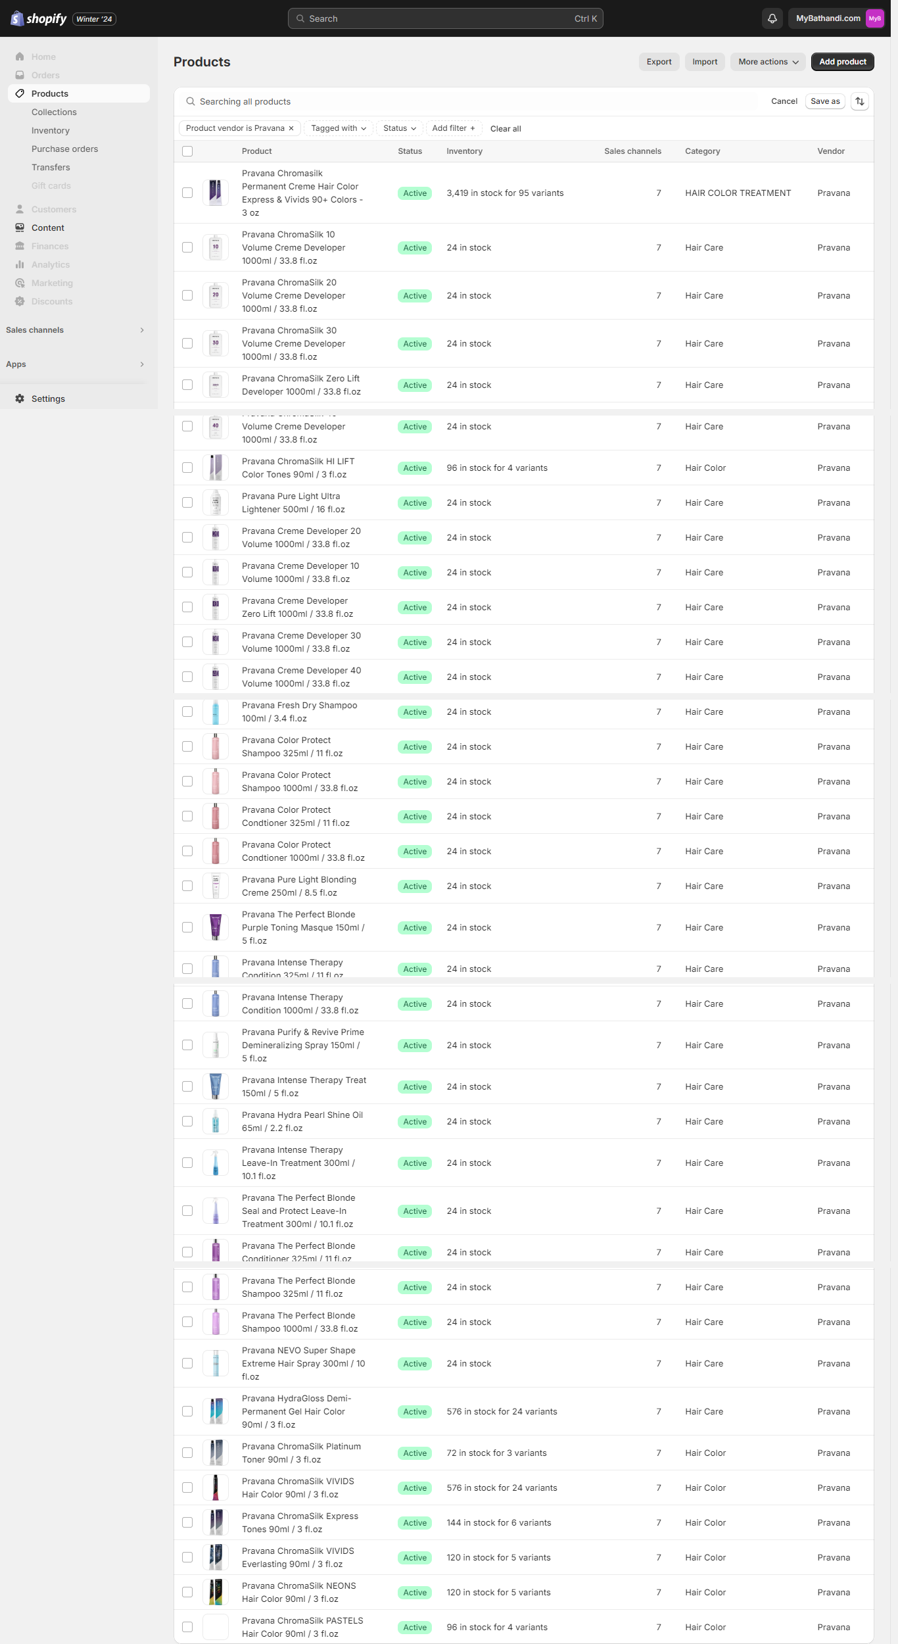
Task: Open Inventory in the sidebar menu
Action: coord(51,130)
